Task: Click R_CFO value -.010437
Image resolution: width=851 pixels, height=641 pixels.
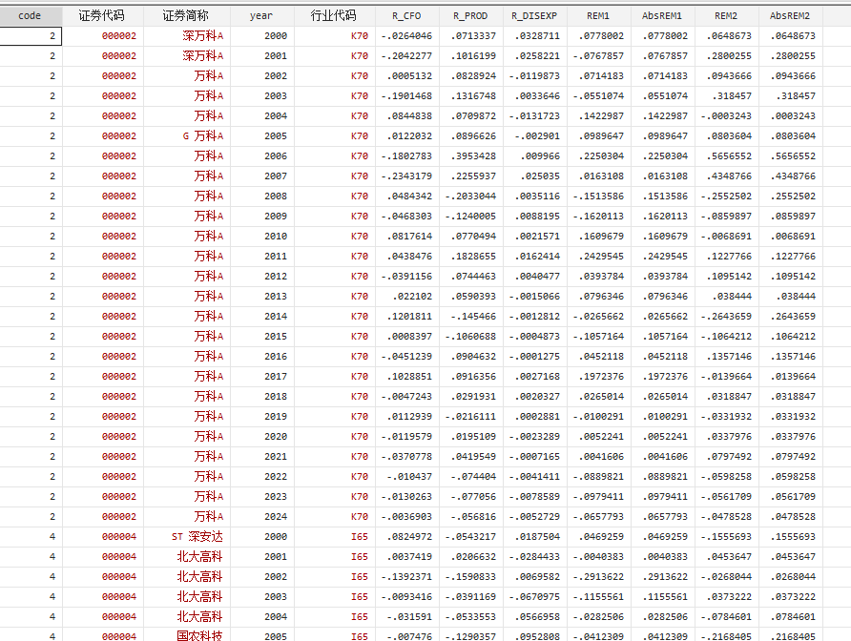Action: 409,477
